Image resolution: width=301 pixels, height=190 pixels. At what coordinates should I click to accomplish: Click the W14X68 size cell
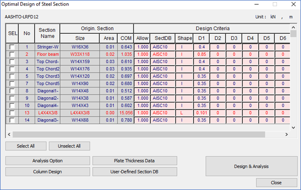(x=80, y=120)
